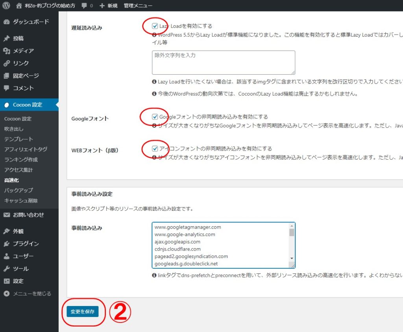
Task: Open プラグイン icon in sidebar
Action: pos(6,244)
